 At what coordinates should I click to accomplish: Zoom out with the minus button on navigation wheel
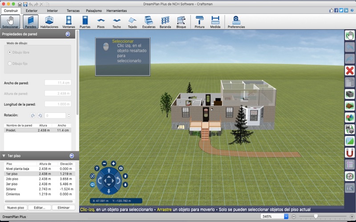tap(104, 163)
